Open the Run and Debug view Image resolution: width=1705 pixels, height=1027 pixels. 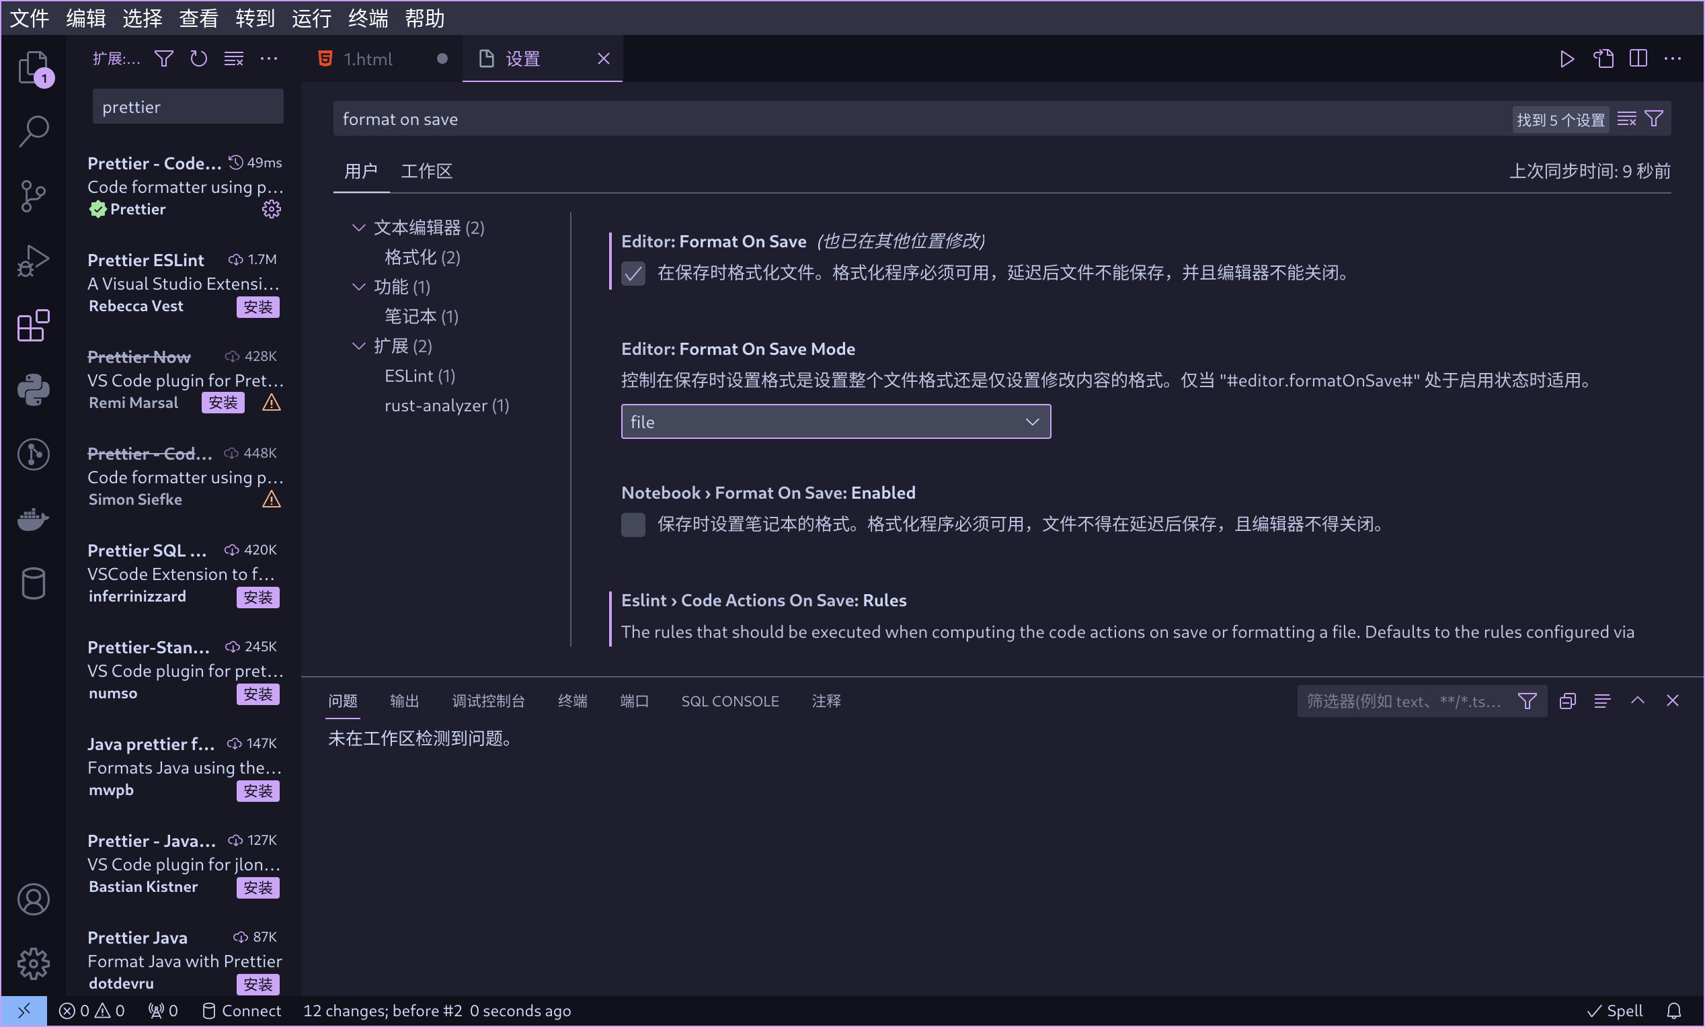[32, 261]
